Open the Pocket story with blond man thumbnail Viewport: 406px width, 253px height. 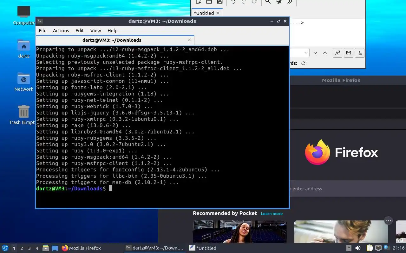click(x=341, y=232)
